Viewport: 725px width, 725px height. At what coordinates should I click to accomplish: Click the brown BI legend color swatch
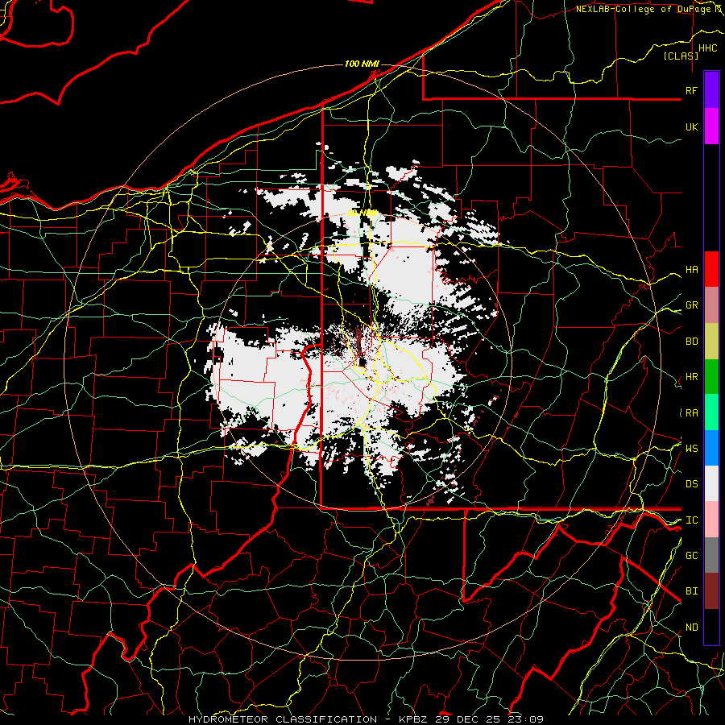(711, 591)
